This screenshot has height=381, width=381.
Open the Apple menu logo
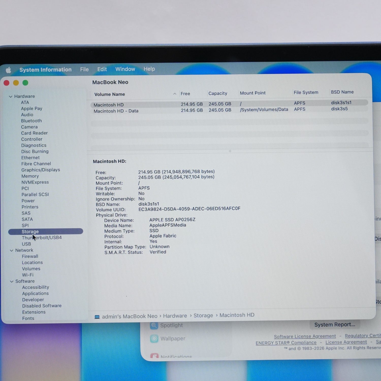click(x=8, y=70)
